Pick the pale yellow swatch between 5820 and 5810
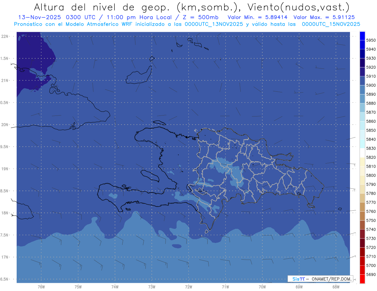Image resolution: width=377 pixels, height=291 pixels. click(x=362, y=162)
